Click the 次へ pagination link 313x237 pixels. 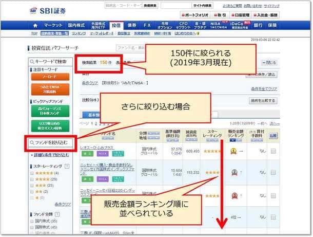click(275, 124)
